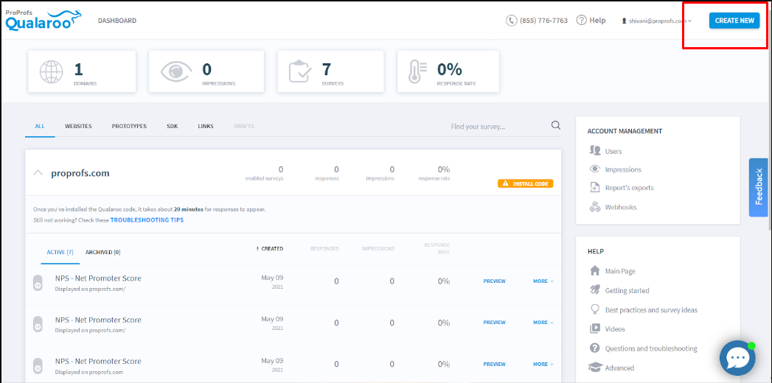Click PREVIEW for the first NPS survey
The image size is (772, 383).
click(494, 281)
